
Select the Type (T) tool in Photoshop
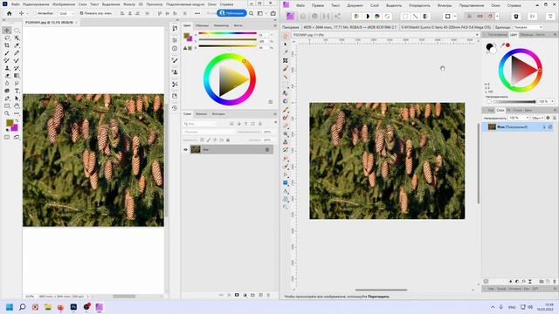pos(17,91)
